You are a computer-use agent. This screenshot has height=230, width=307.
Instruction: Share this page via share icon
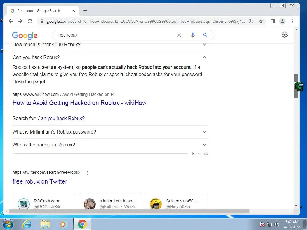click(251, 21)
